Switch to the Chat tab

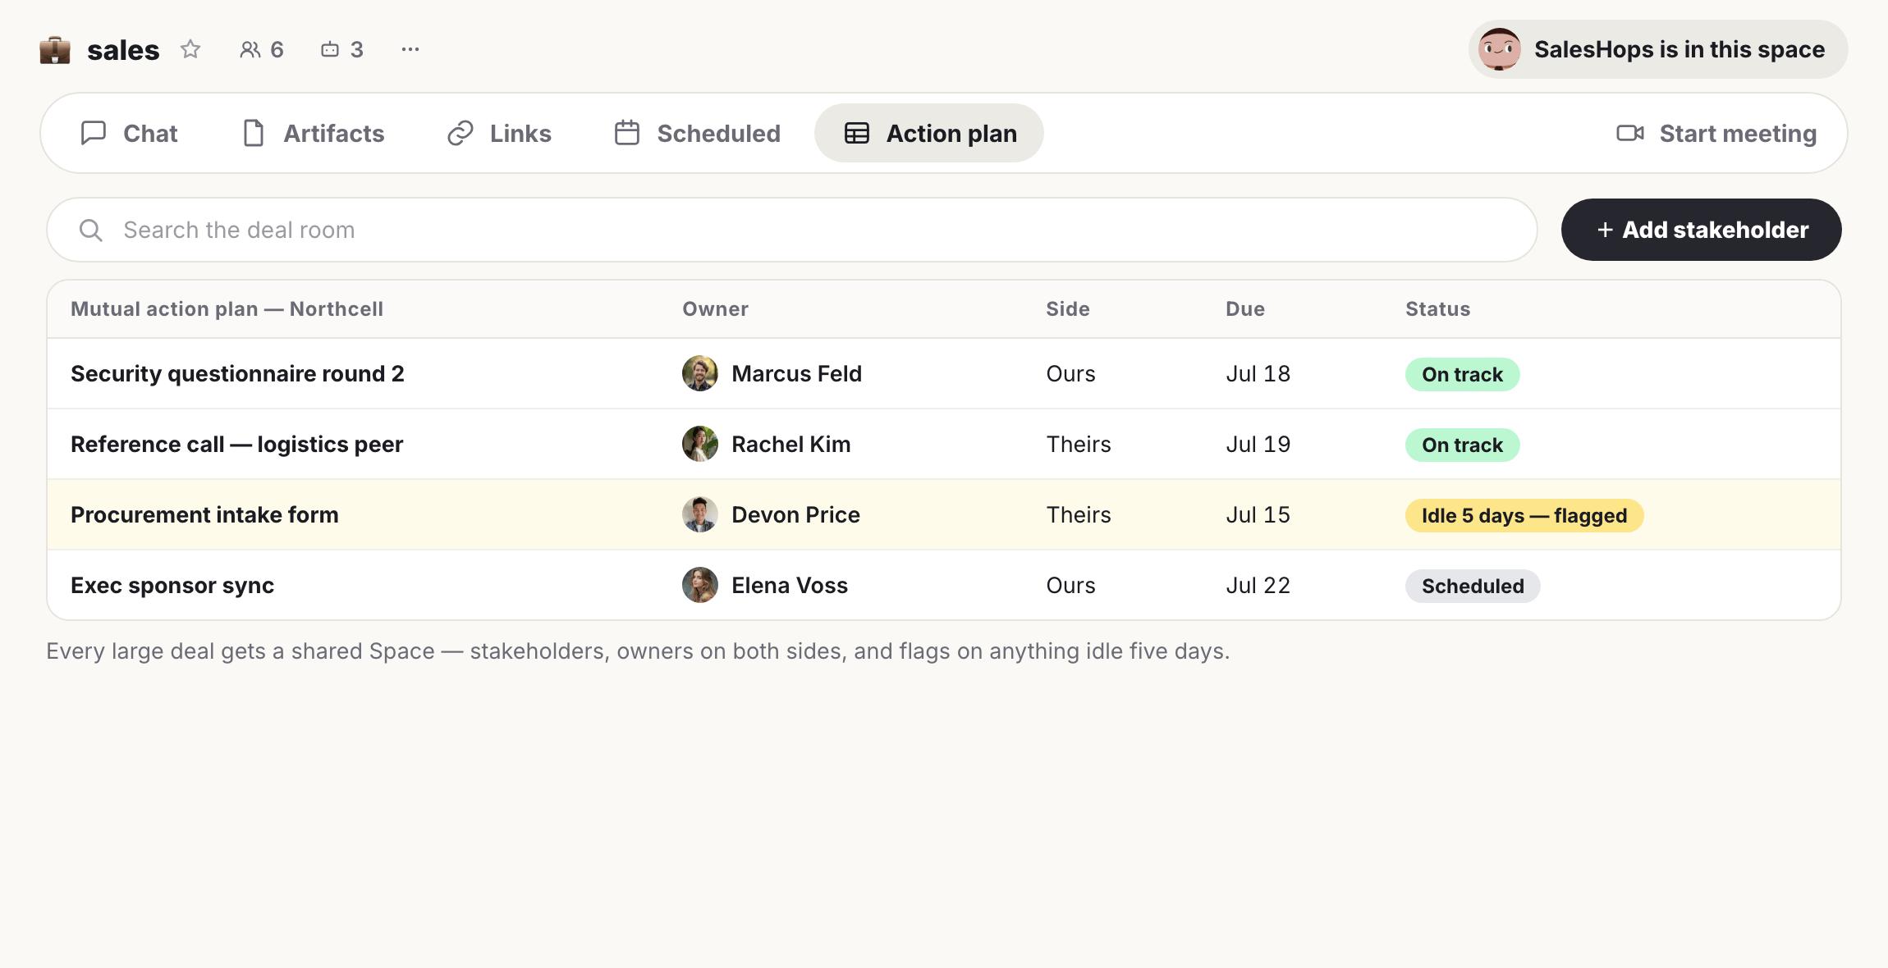(x=129, y=133)
